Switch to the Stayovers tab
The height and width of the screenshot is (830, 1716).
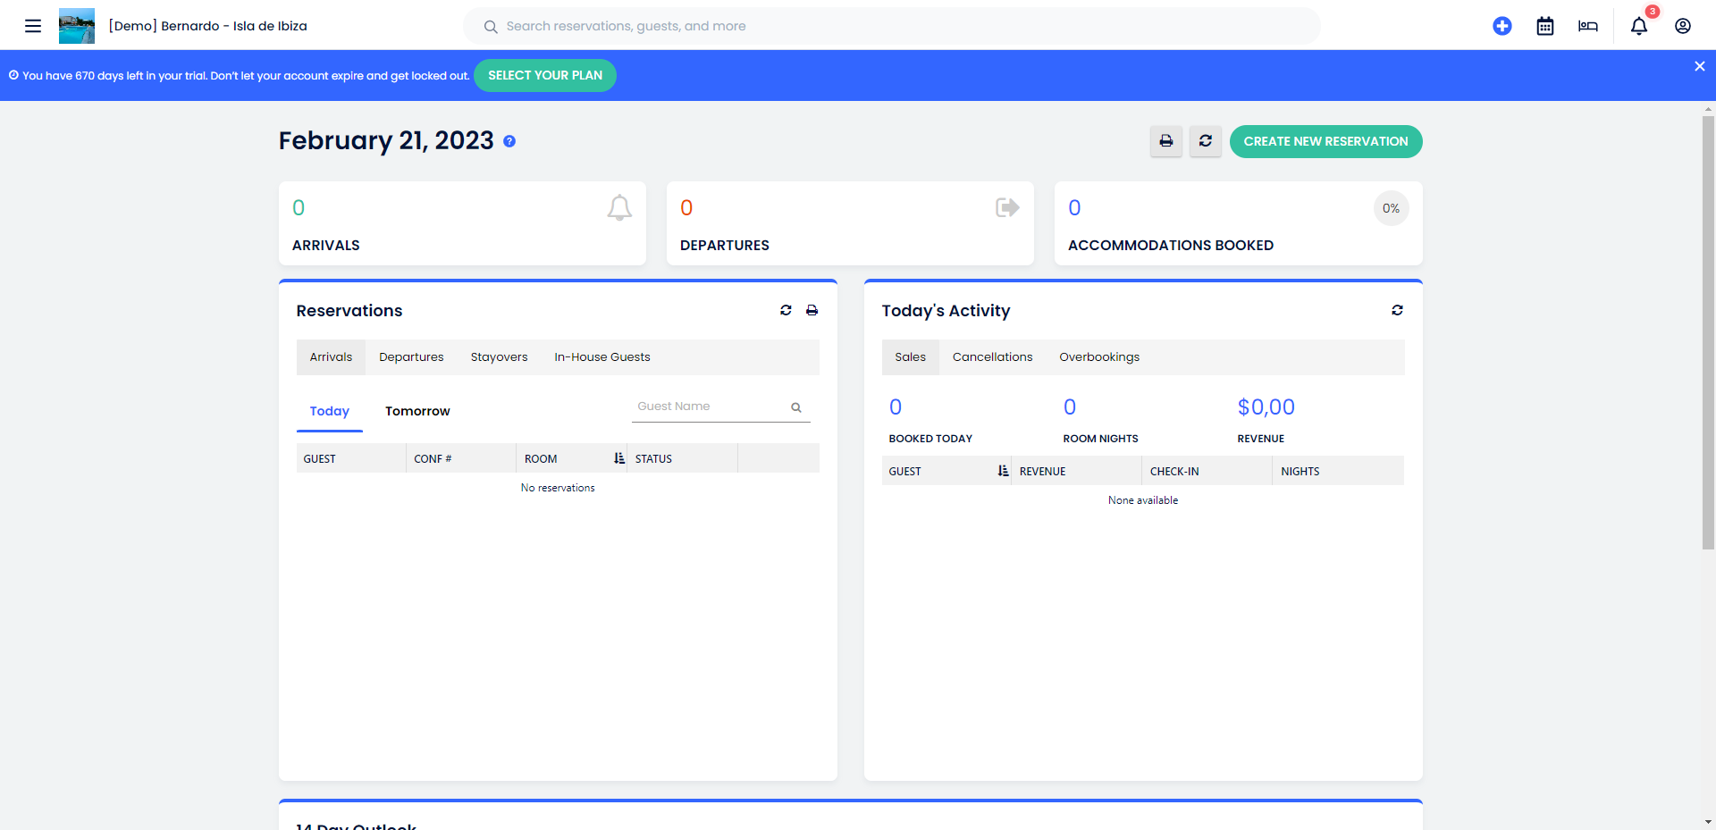[x=499, y=357]
